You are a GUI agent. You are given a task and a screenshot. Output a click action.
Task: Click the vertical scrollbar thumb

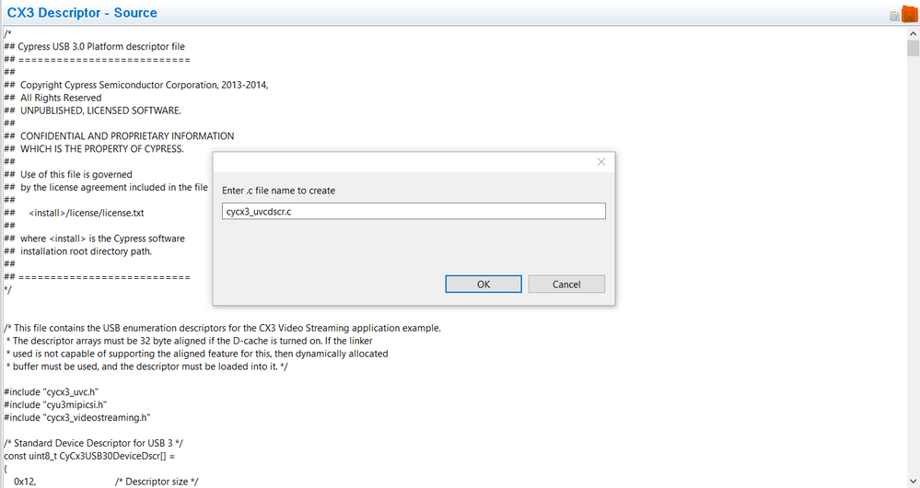click(912, 50)
